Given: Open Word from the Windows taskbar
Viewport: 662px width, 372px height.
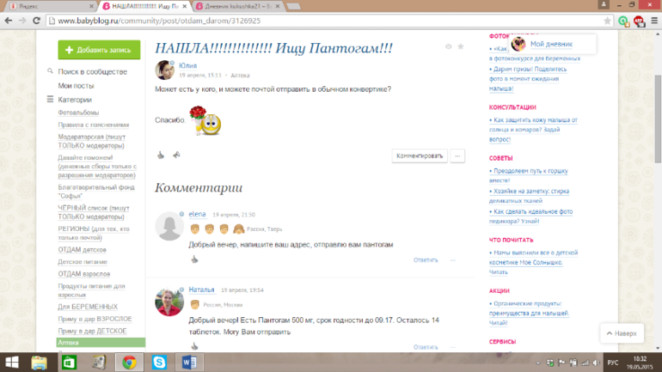Looking at the screenshot, I should click(x=191, y=362).
